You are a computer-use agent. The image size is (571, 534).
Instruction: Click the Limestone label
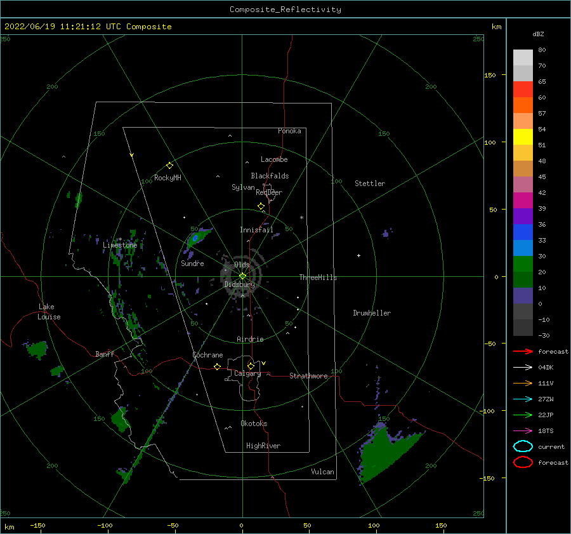click(120, 245)
